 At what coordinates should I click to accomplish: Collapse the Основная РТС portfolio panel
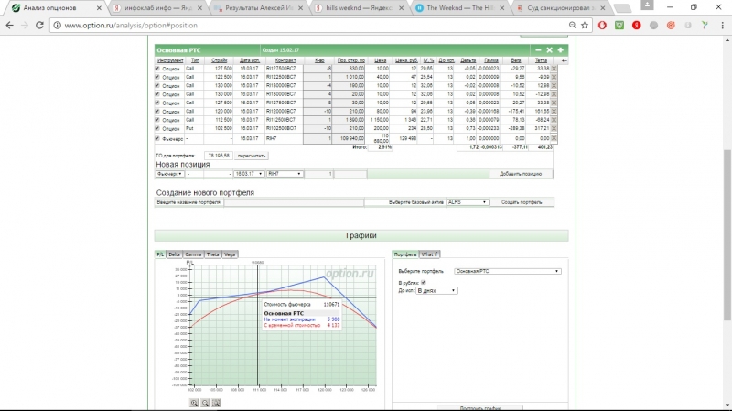(538, 50)
